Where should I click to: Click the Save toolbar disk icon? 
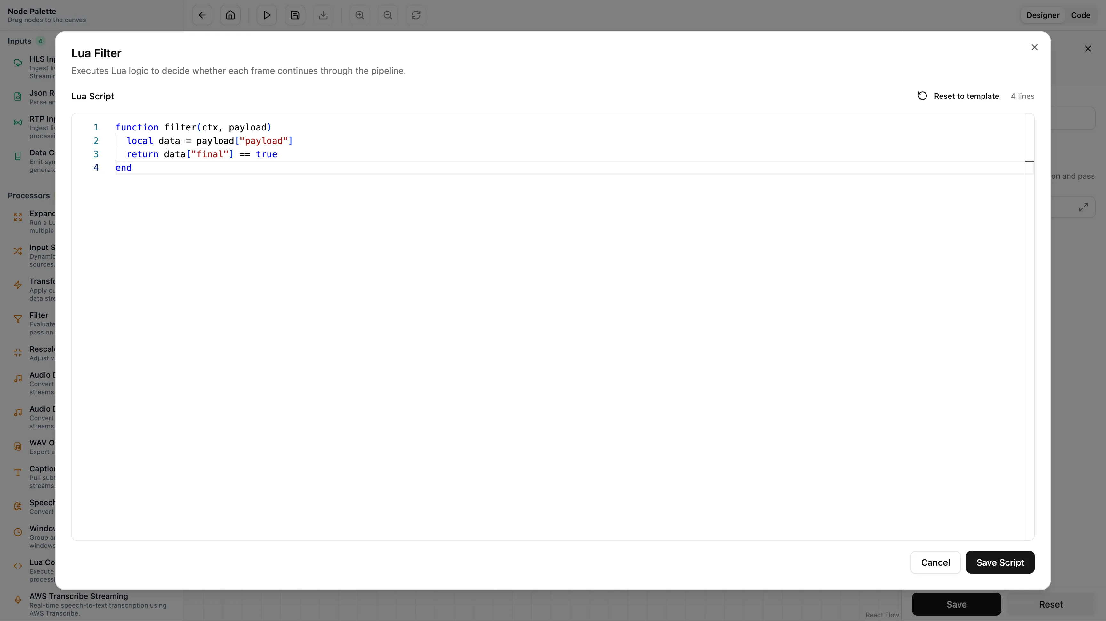click(x=294, y=15)
